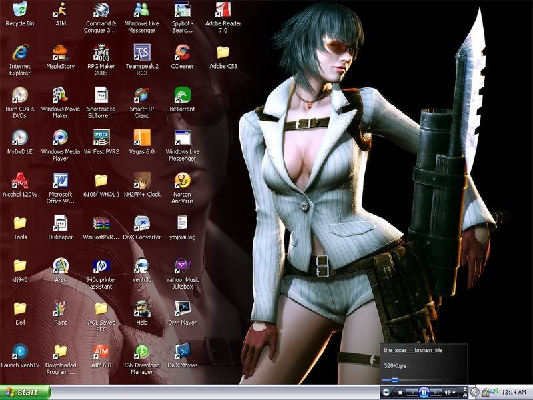Open volume dropdown arrow beside speaker
Screen dimensions: 533x400
[454, 392]
